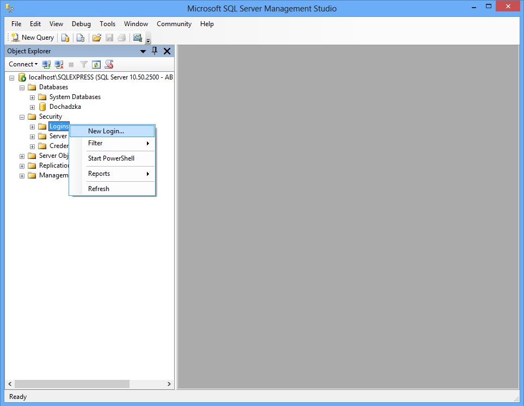Open the Filter submenu in context menu
Screen dimensions: 524x406
tap(112, 143)
